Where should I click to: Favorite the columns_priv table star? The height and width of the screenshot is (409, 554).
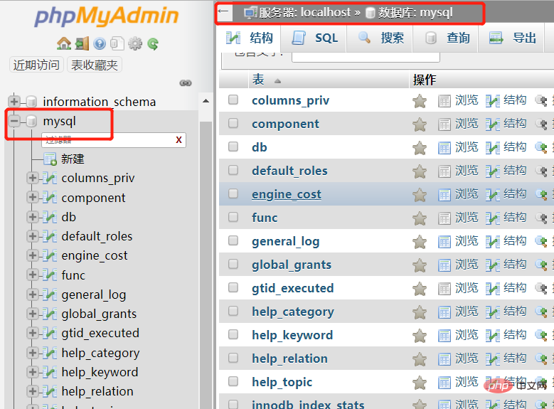point(420,101)
